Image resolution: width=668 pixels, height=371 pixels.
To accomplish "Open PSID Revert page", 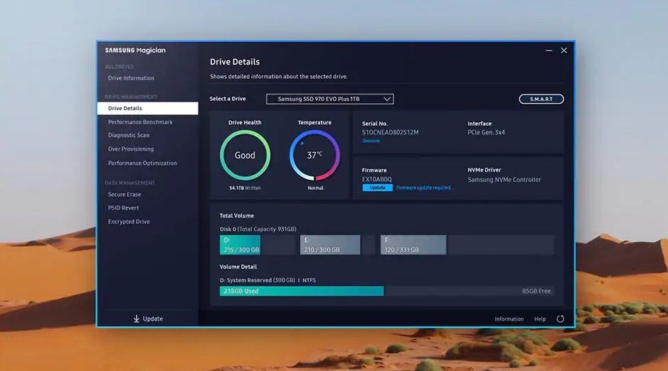I will (123, 208).
